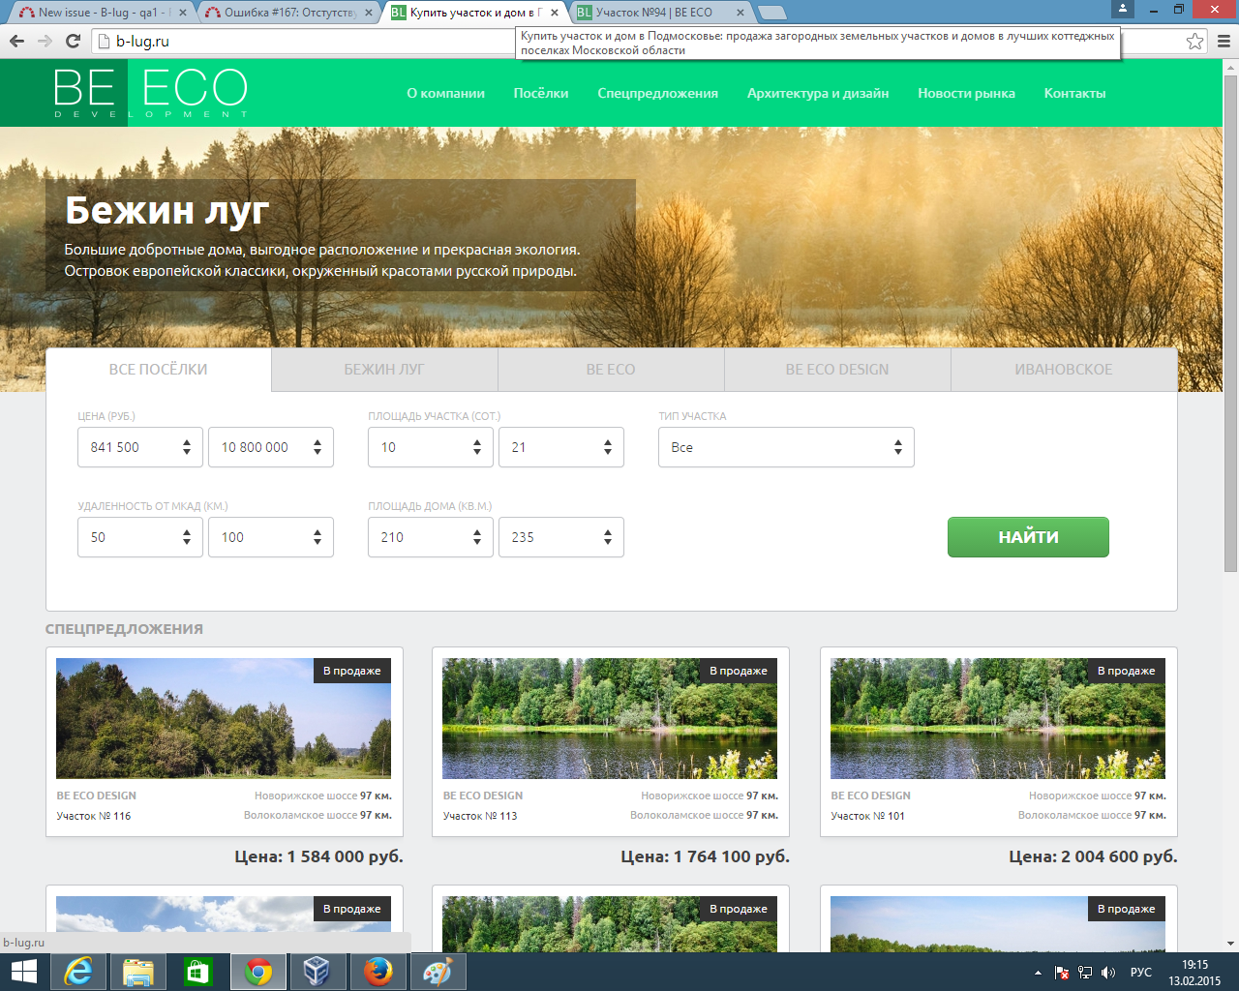Open the house area 210 selector

pos(430,537)
